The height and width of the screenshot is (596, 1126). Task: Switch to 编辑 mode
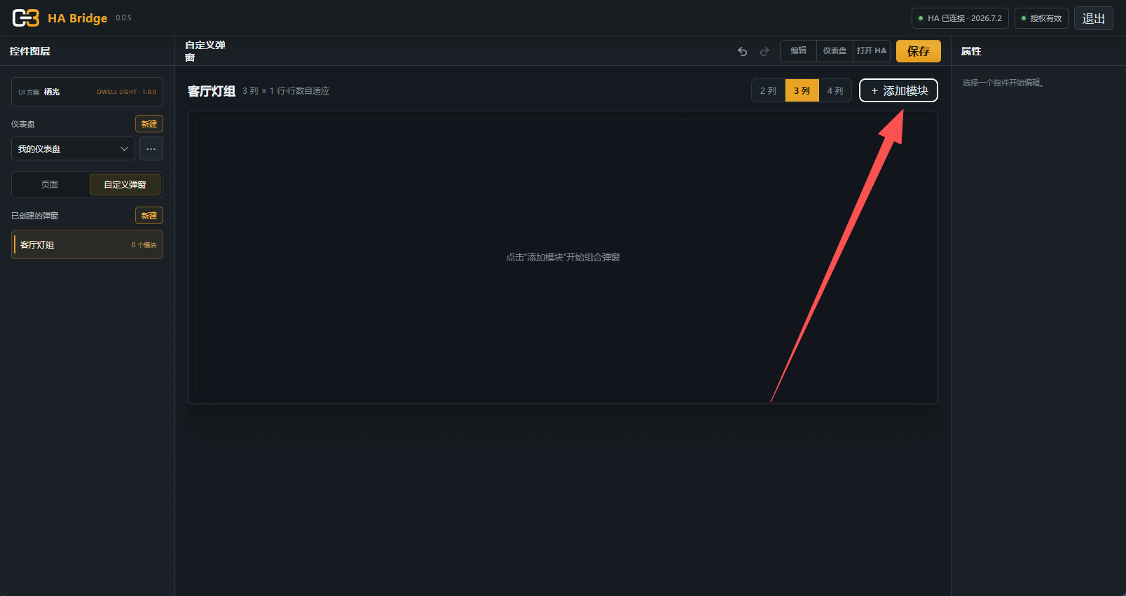798,51
